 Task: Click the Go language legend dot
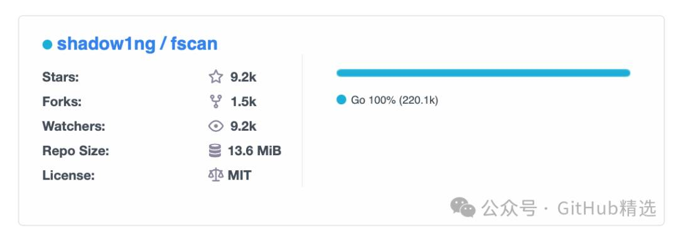tap(342, 100)
